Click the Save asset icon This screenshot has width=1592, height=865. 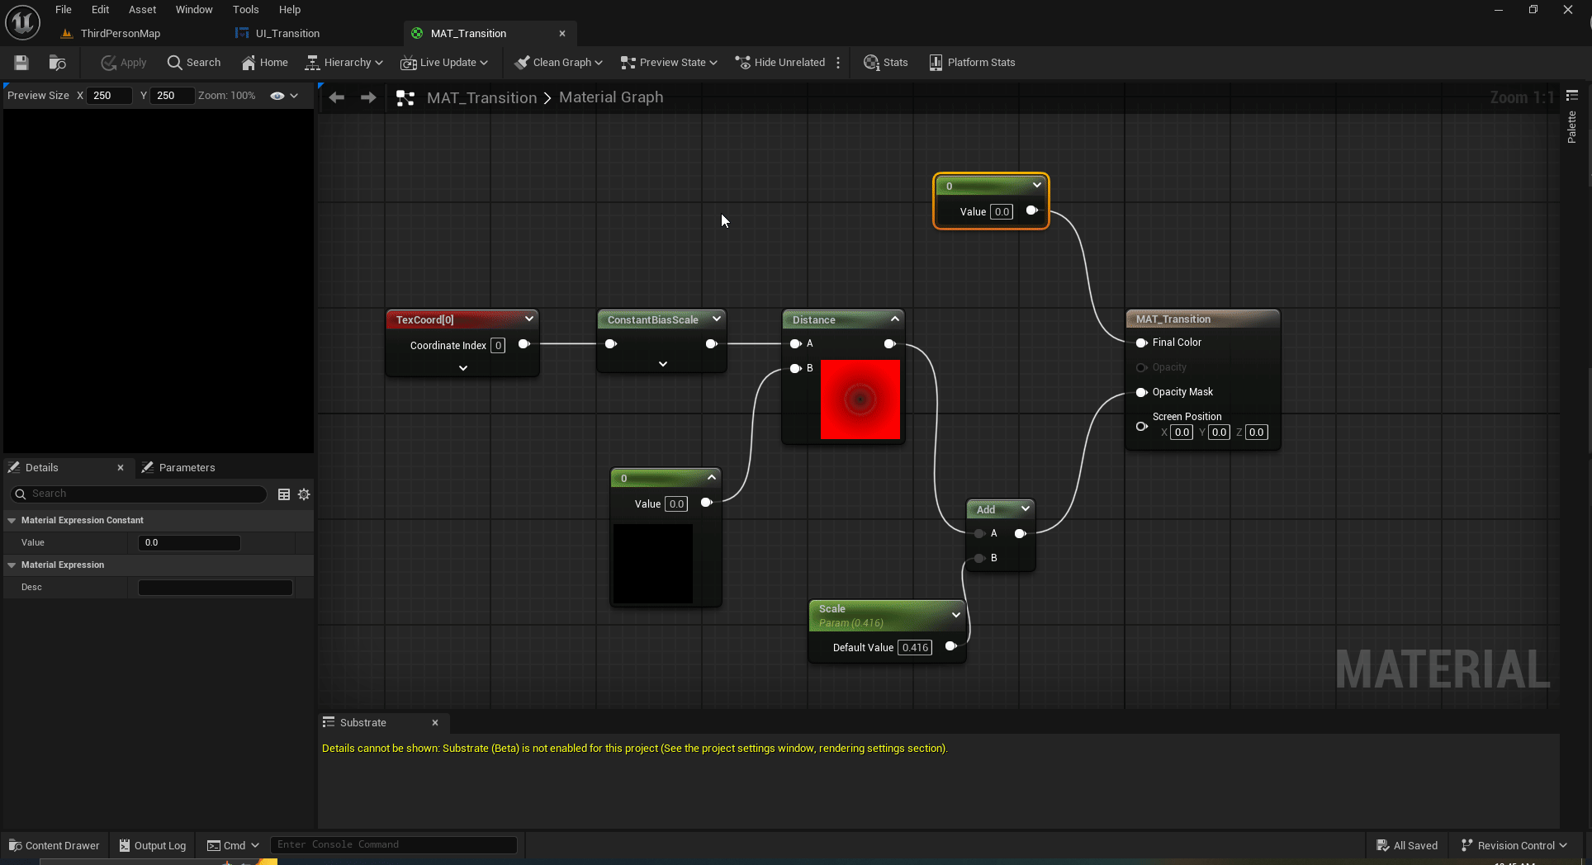21,63
